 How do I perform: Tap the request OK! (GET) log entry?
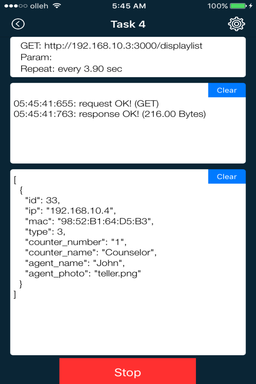coord(86,104)
